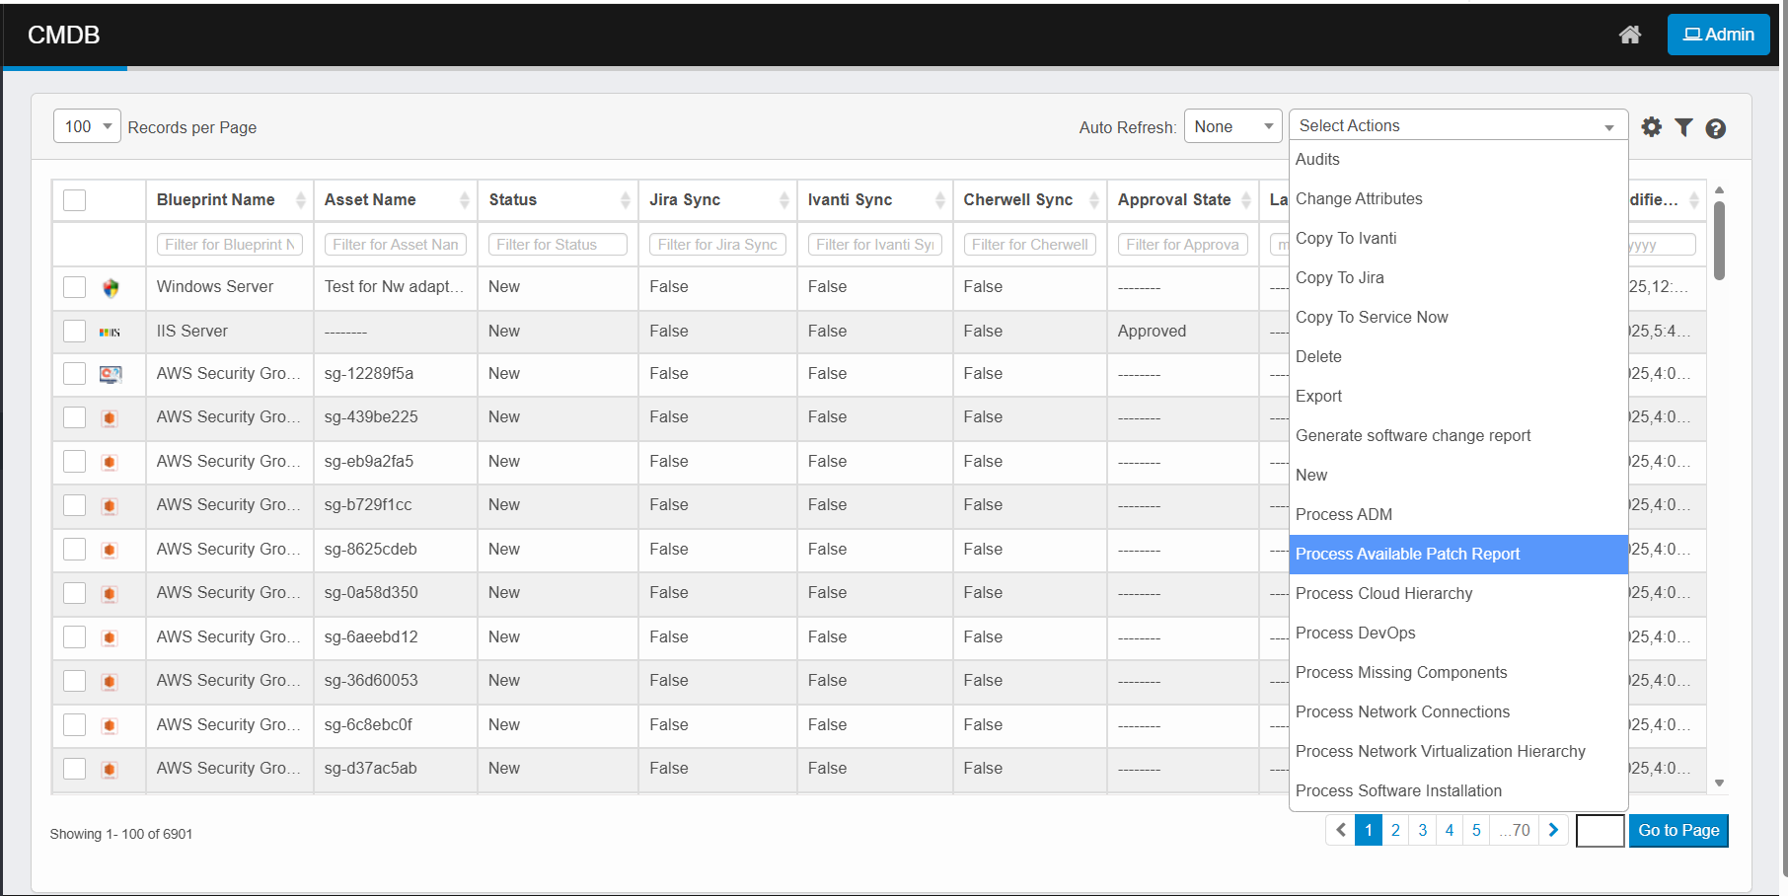Click the IIS Server row icon
This screenshot has height=896, width=1788.
110,333
